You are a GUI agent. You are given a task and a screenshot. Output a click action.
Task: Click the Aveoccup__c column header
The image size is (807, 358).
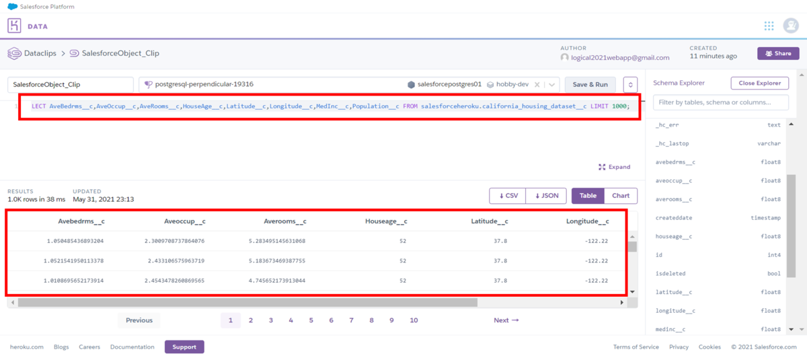184,221
